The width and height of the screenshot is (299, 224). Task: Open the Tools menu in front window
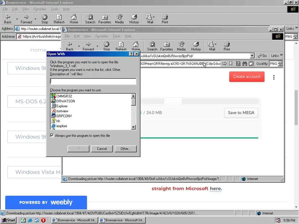pyautogui.click(x=117, y=36)
